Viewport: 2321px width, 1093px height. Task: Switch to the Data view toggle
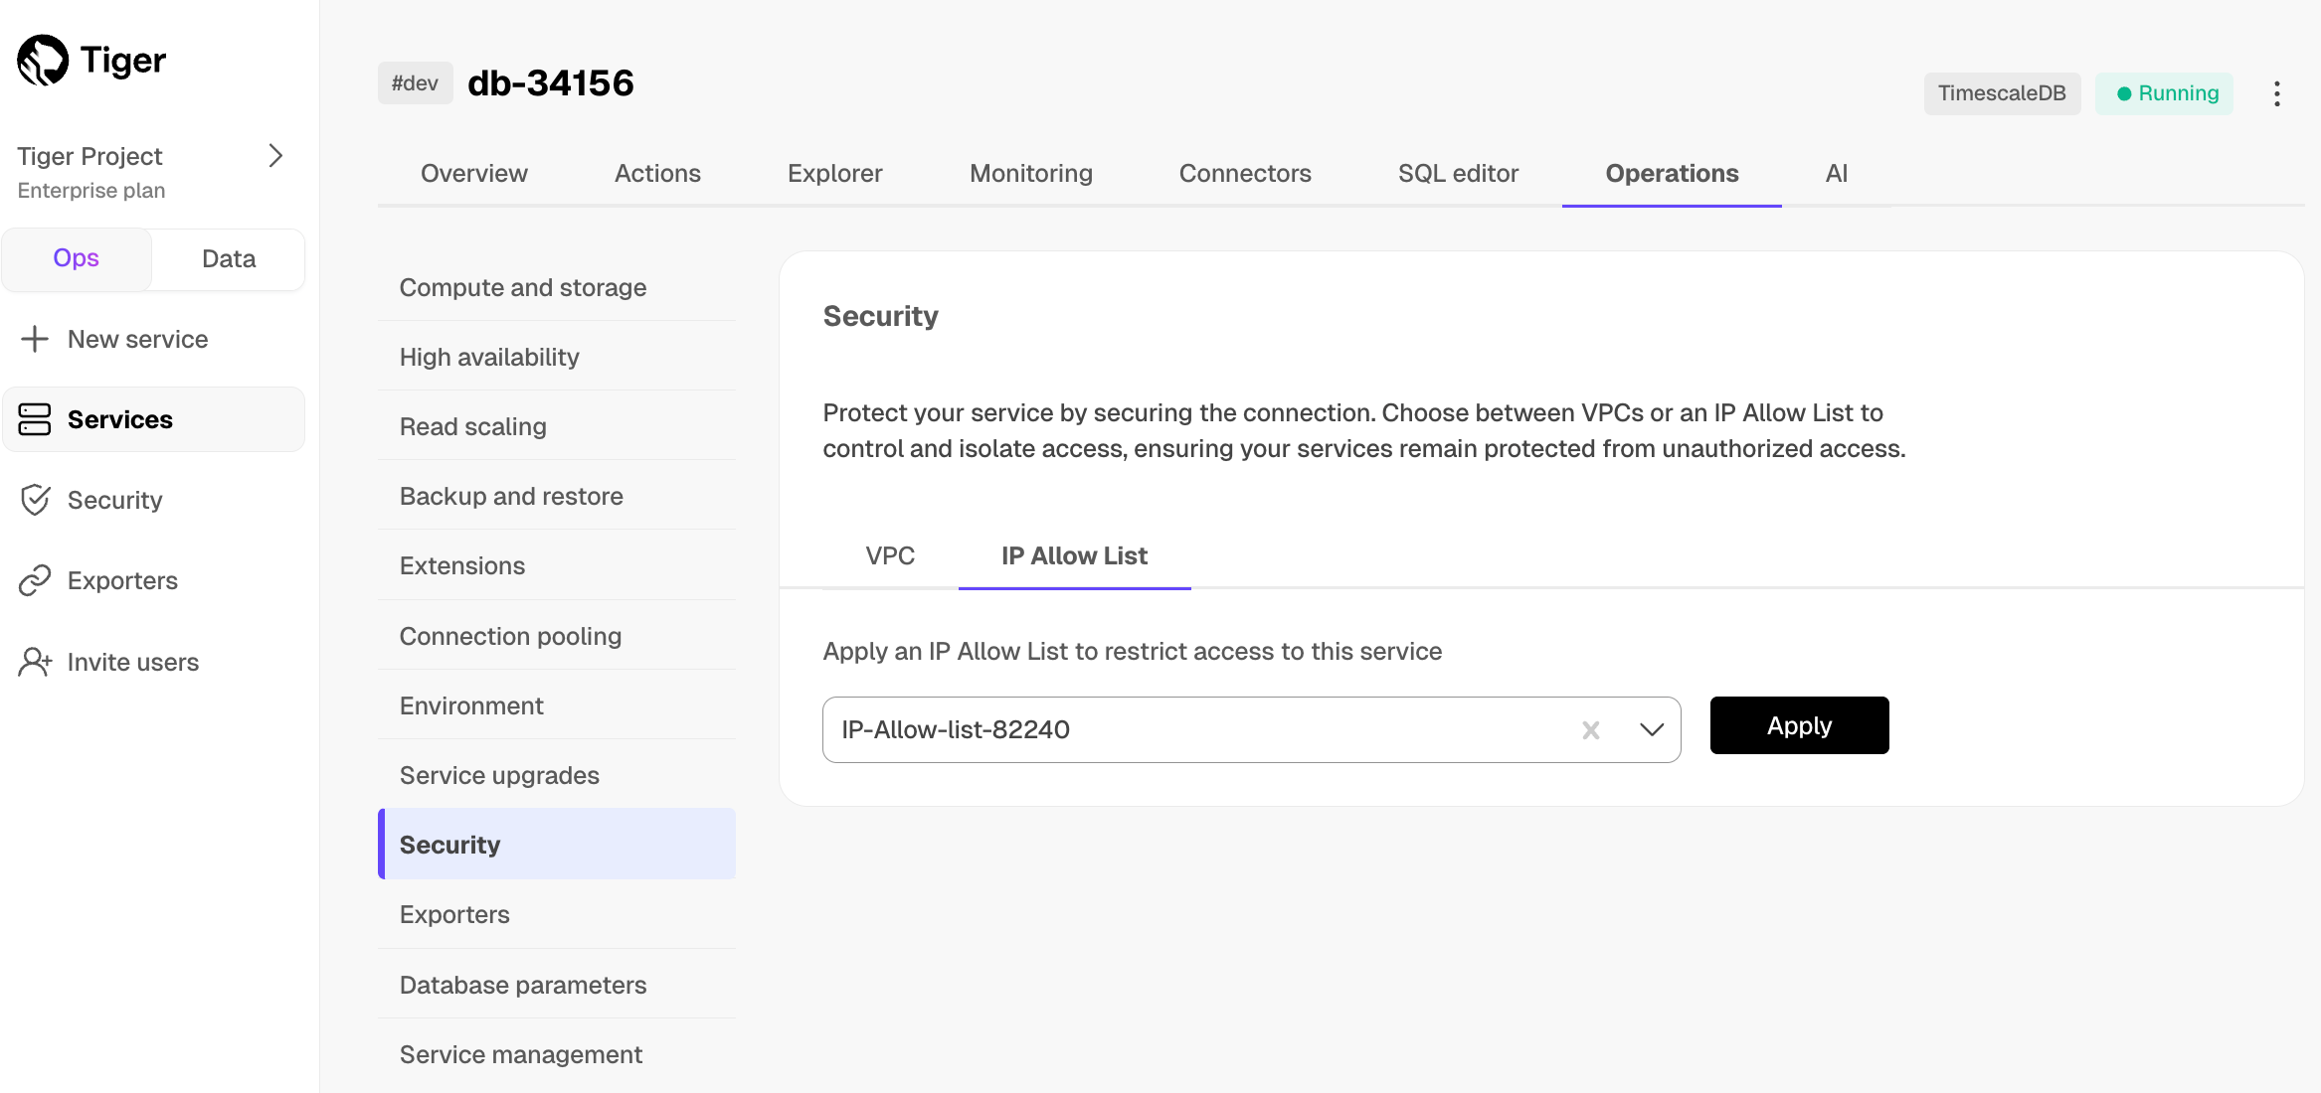click(229, 259)
